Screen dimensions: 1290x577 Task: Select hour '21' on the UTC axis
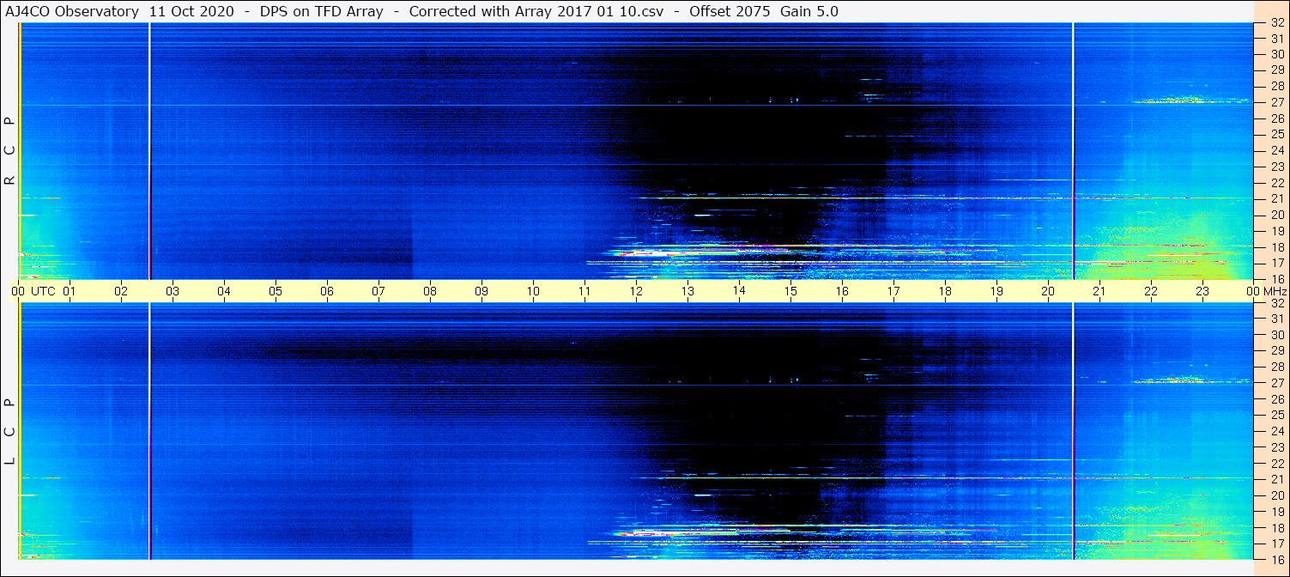click(x=1099, y=291)
